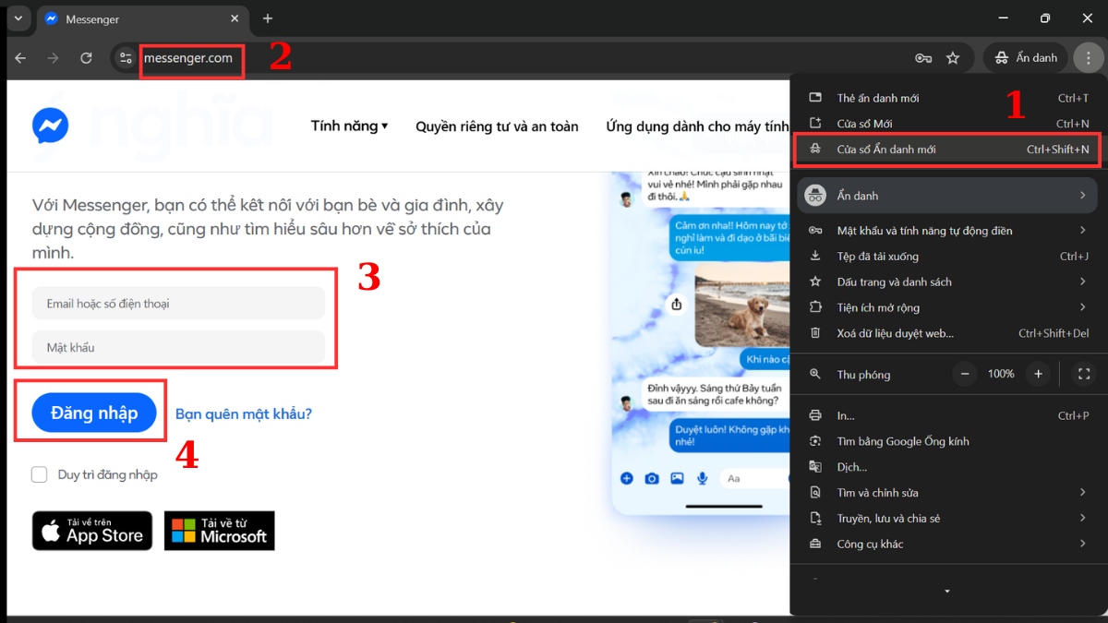Open Chrome's three-dot menu
The width and height of the screenshot is (1108, 623).
(x=1088, y=58)
